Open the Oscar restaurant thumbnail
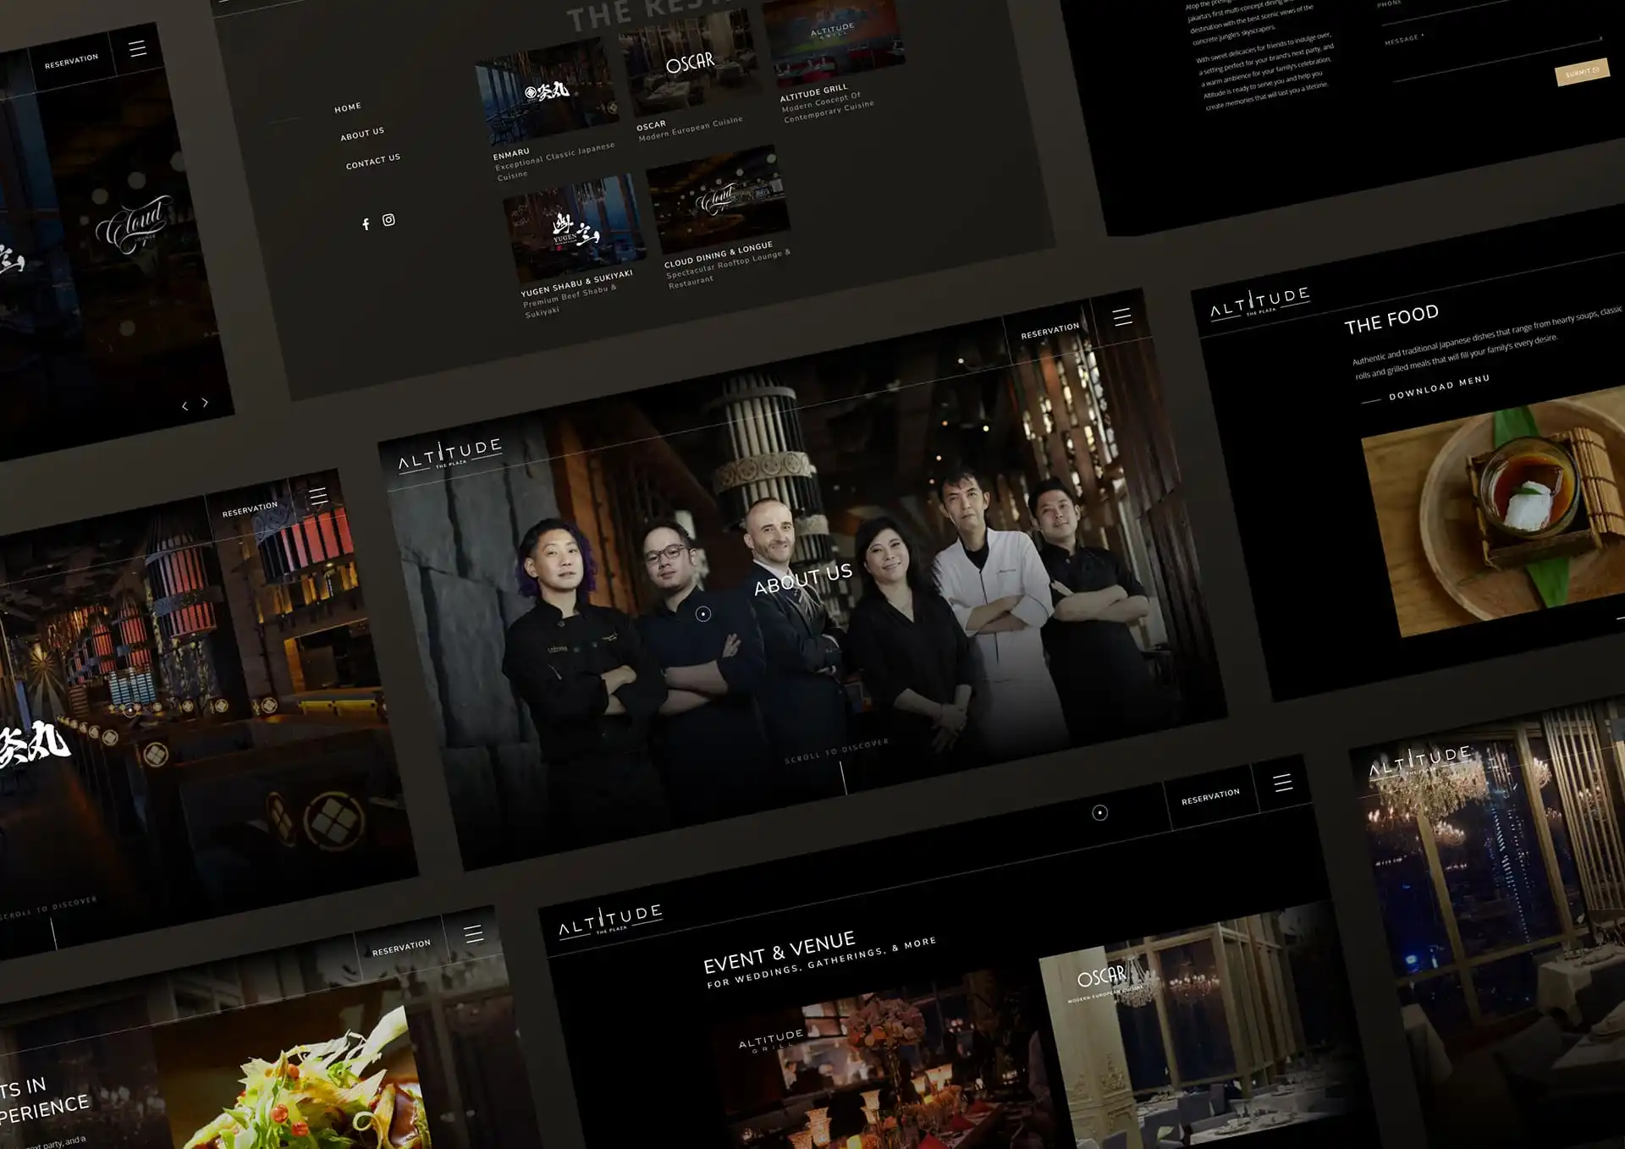 (x=690, y=65)
